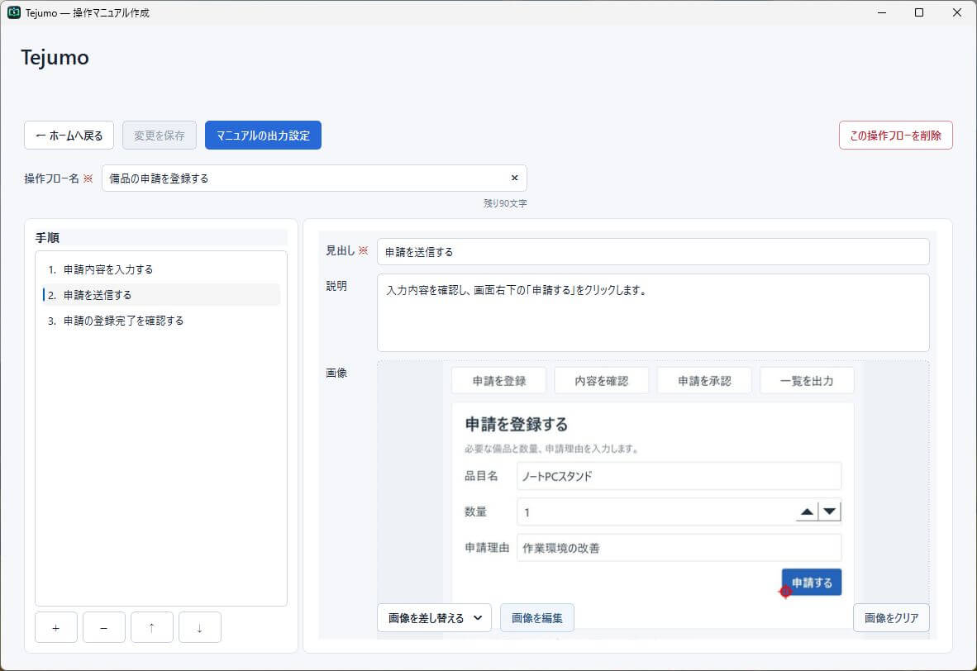Screen dimensions: 977x671
Task: Increase 数量 with the up arrow in image
Action: pos(807,512)
